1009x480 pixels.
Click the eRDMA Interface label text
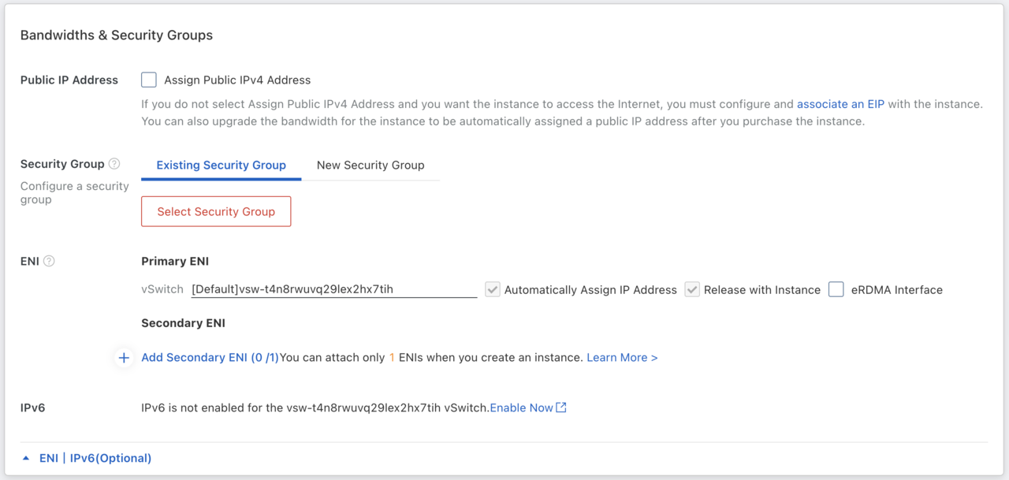(x=896, y=289)
